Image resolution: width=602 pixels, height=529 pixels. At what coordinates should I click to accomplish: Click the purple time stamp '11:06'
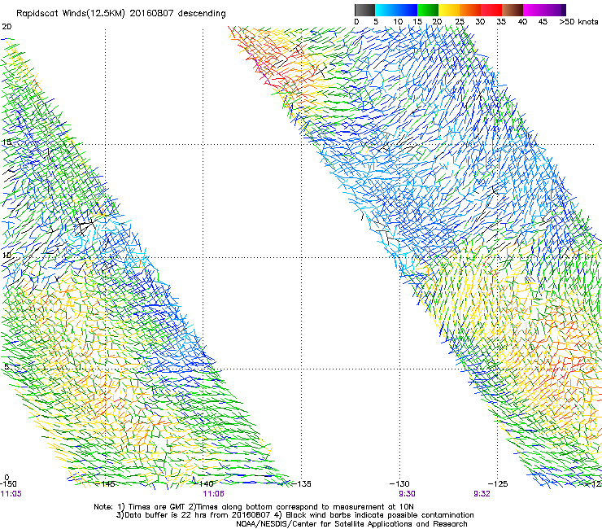(x=213, y=494)
